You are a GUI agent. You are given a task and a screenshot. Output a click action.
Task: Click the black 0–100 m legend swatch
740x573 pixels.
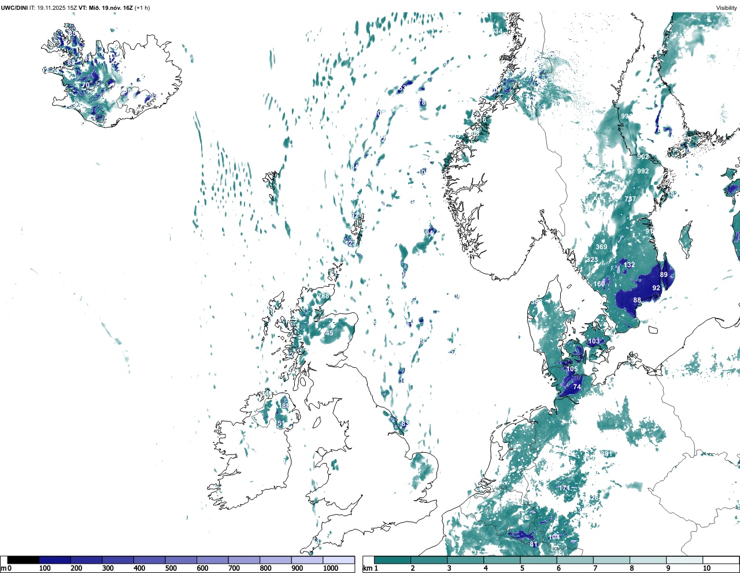click(23, 560)
